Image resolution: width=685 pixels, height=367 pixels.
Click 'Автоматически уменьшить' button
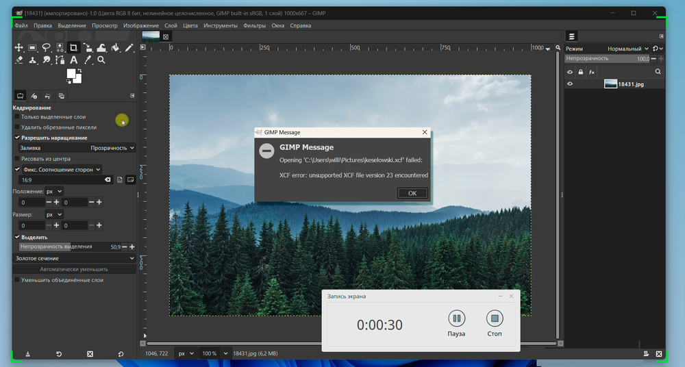[x=74, y=269]
